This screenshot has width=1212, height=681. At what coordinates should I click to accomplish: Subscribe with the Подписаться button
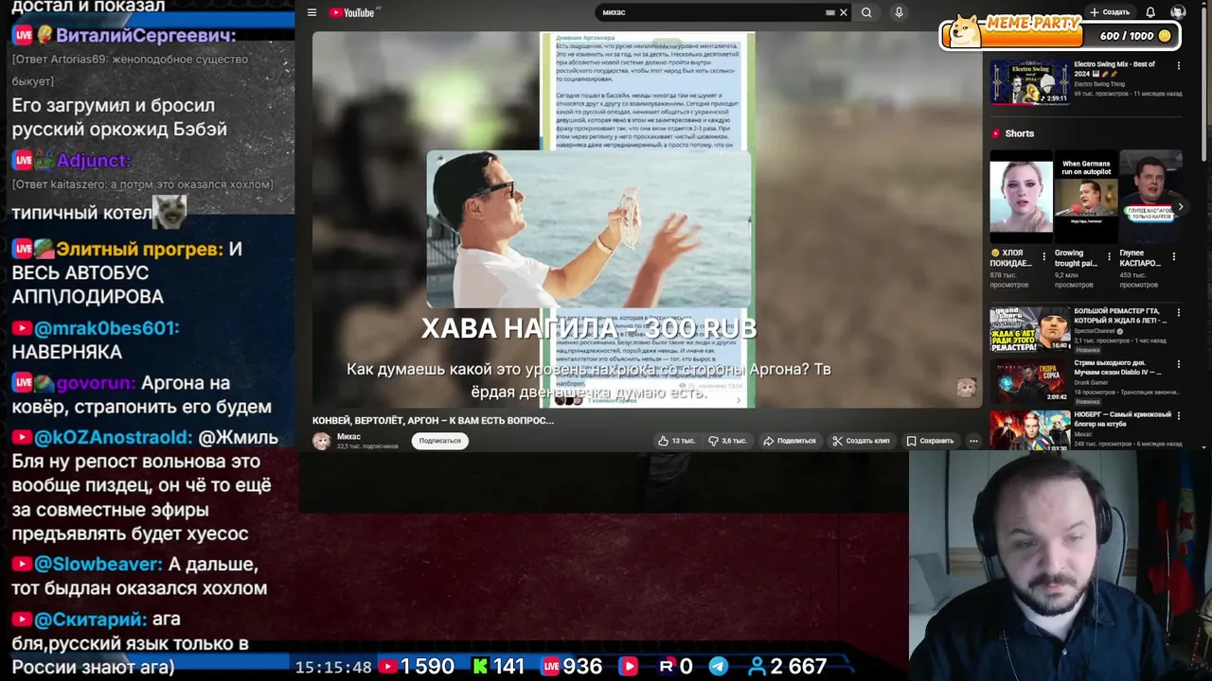(x=439, y=441)
